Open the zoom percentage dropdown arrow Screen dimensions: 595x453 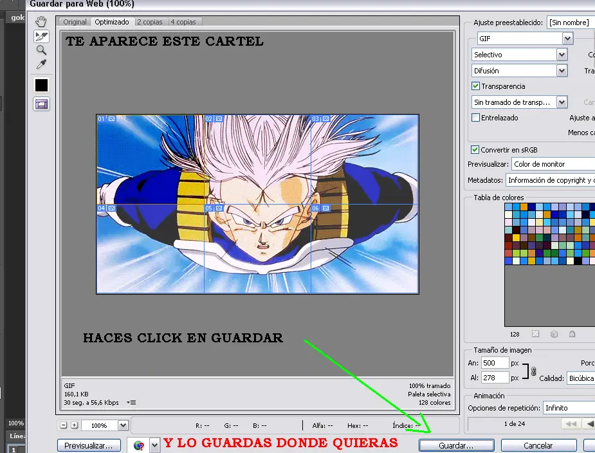[x=123, y=425]
